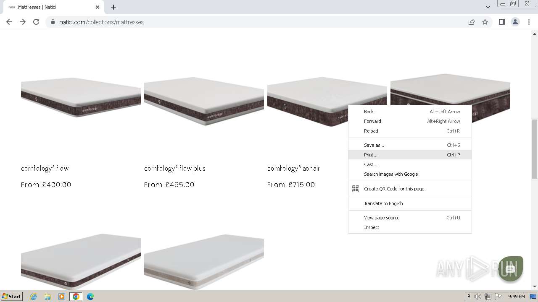Viewport: 538px width, 302px height.
Task: Choose Create QR Code for this page
Action: point(410,189)
